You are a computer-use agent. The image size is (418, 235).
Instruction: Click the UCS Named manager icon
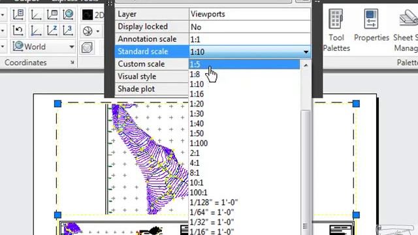coord(18,14)
